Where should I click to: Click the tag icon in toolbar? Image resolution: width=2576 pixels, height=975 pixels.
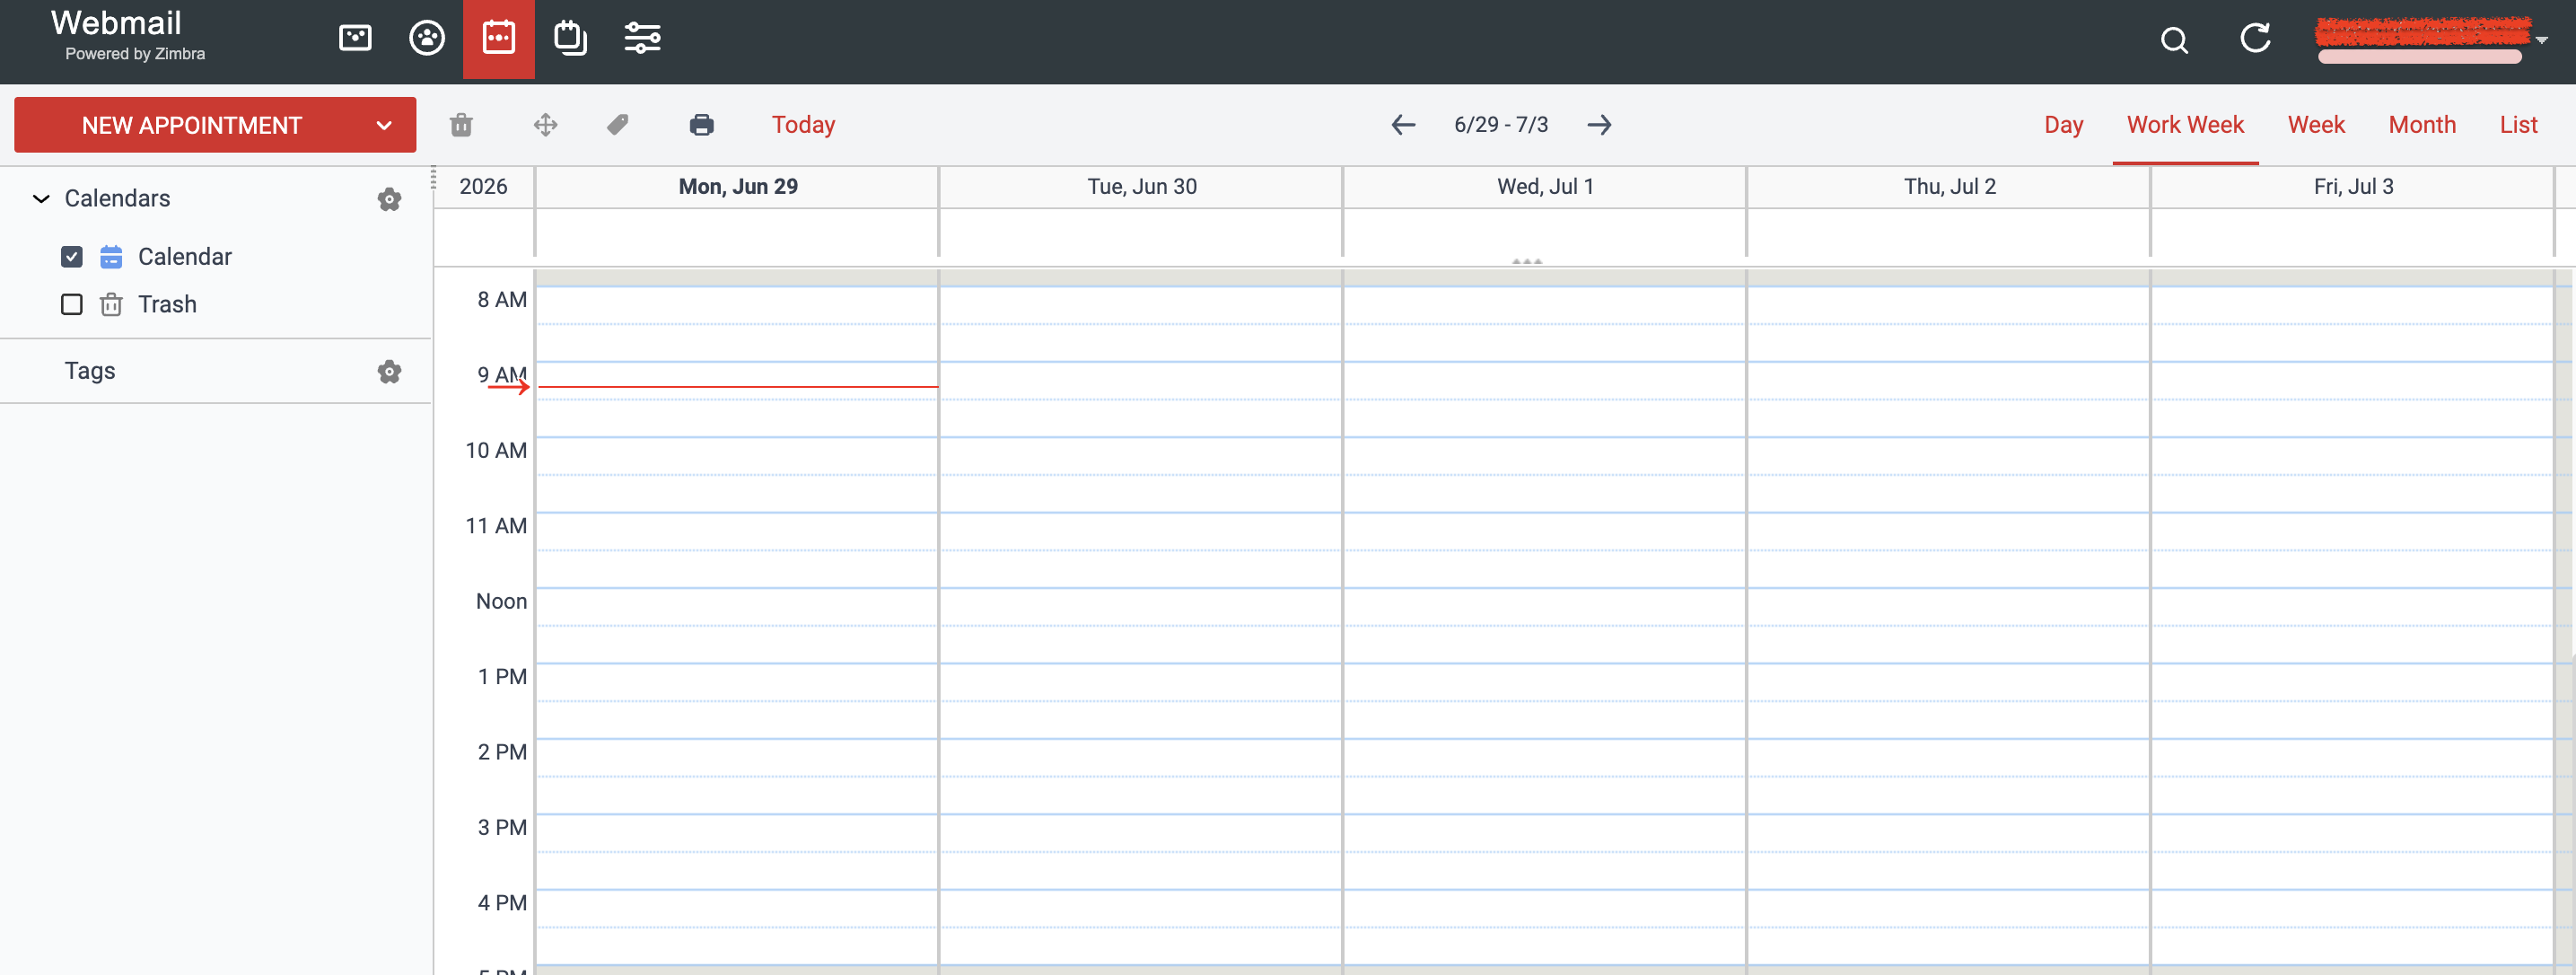point(617,125)
